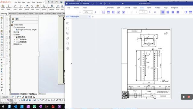The width and height of the screenshot is (193, 109).
Task: Click the PDF page number field
Action: [x=143, y=12]
